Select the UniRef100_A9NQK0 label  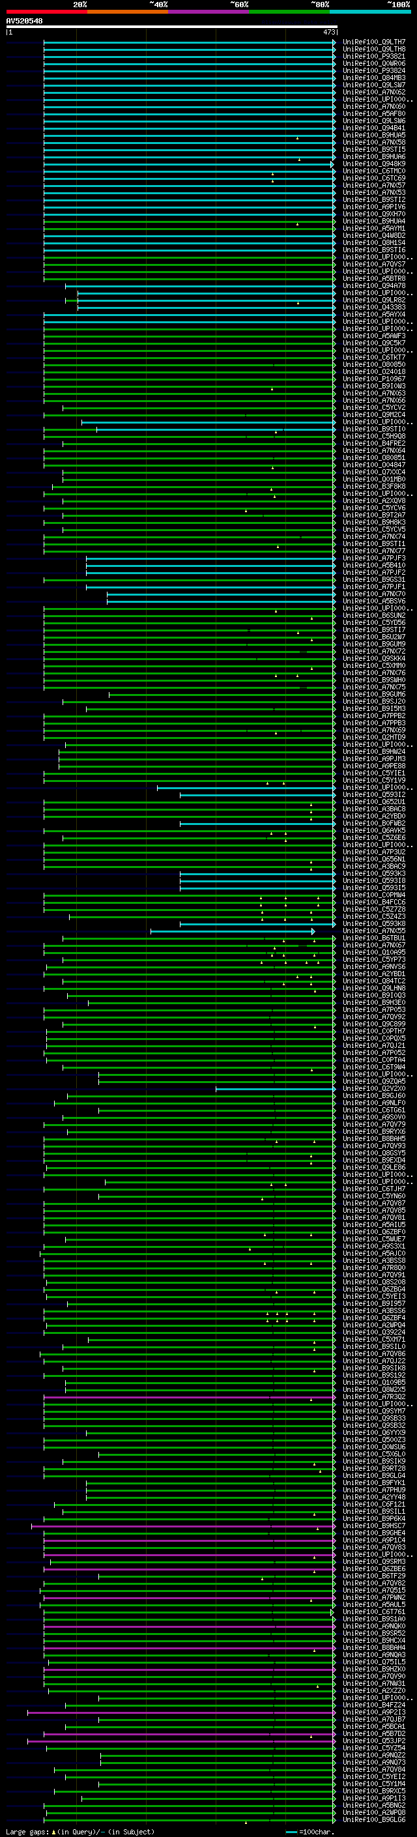click(373, 1626)
